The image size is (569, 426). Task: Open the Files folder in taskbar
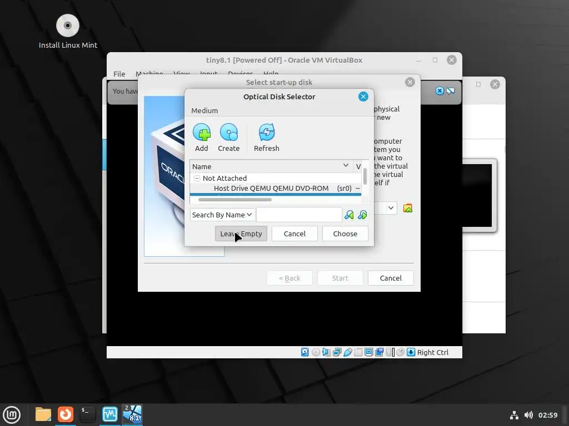click(x=43, y=414)
